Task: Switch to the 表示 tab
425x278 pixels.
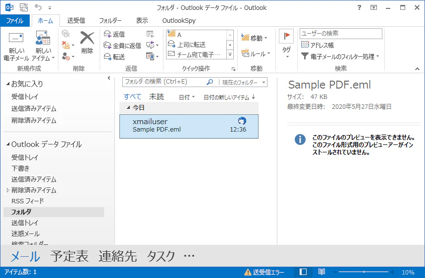Action: (142, 21)
